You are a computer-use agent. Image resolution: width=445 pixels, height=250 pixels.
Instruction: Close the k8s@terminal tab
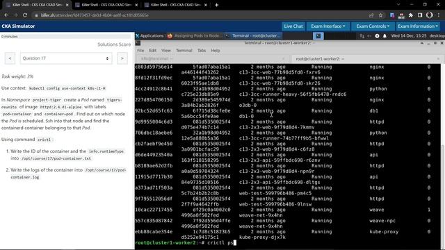click(283, 58)
